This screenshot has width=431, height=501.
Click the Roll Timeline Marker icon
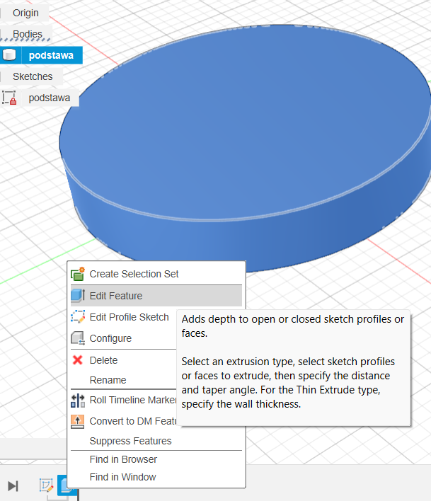(x=78, y=401)
